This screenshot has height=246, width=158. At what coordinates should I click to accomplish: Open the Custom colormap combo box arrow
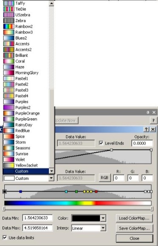click(x=51, y=178)
